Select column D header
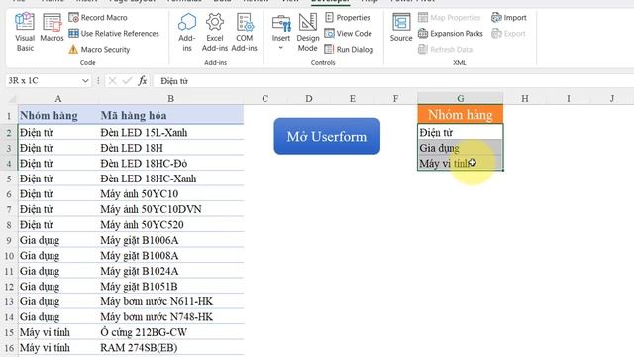Viewport: 634px width, 357px height. click(308, 99)
